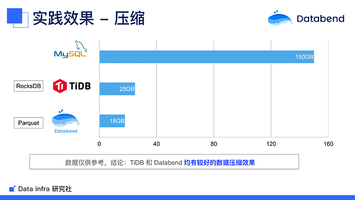Click the red TiDB hexagon logo
Viewport: 355px width, 200px height.
tap(60, 86)
